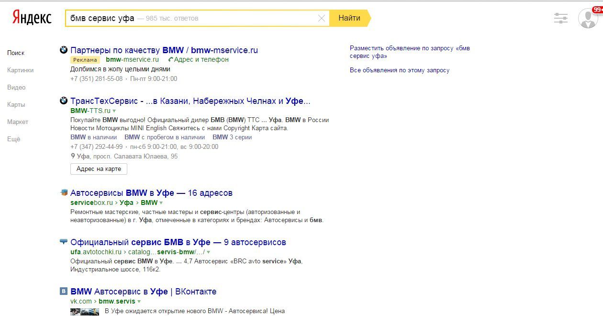Click the Адрес на карте button
Screen dimensions: 603x316
pos(99,169)
